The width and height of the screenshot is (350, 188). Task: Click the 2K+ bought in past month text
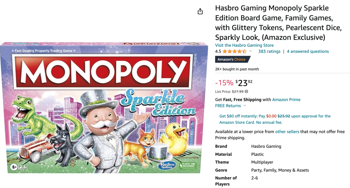pos(237,69)
